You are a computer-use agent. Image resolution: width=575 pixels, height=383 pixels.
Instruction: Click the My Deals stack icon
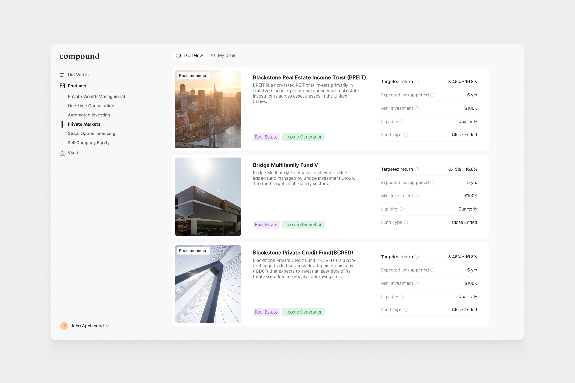pyautogui.click(x=213, y=56)
